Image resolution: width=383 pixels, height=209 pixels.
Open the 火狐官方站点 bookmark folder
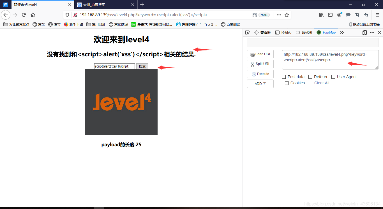point(16,24)
